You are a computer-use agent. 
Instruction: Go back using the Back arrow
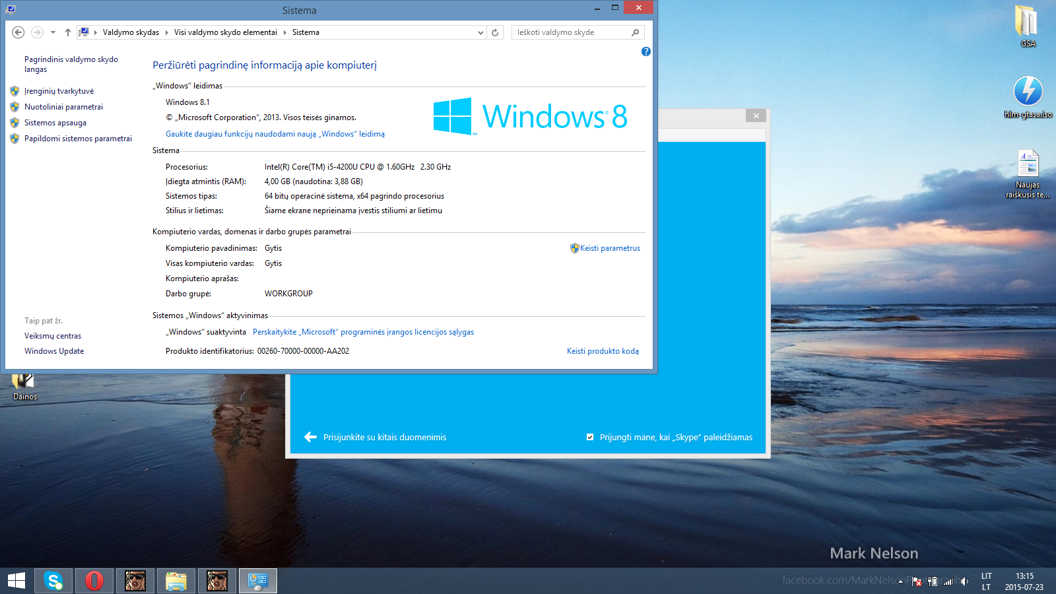pyautogui.click(x=18, y=32)
